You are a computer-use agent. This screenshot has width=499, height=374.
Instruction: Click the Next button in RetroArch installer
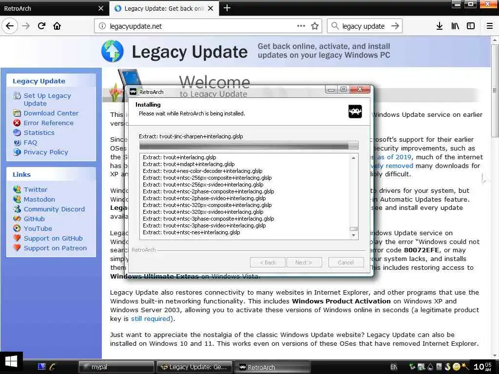tap(304, 262)
